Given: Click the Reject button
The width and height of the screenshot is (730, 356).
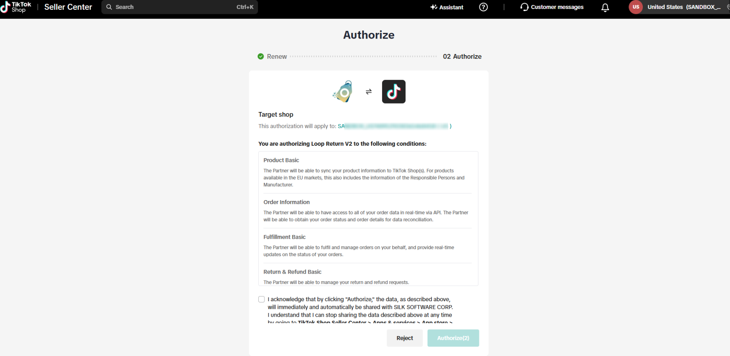Looking at the screenshot, I should (405, 338).
